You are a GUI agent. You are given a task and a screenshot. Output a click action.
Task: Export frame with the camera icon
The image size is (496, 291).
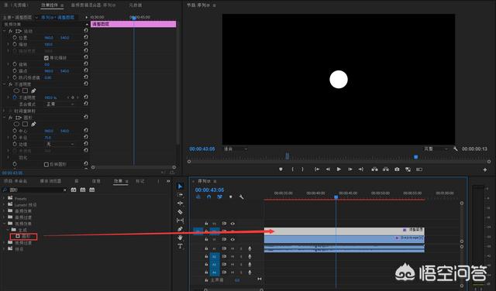397,169
